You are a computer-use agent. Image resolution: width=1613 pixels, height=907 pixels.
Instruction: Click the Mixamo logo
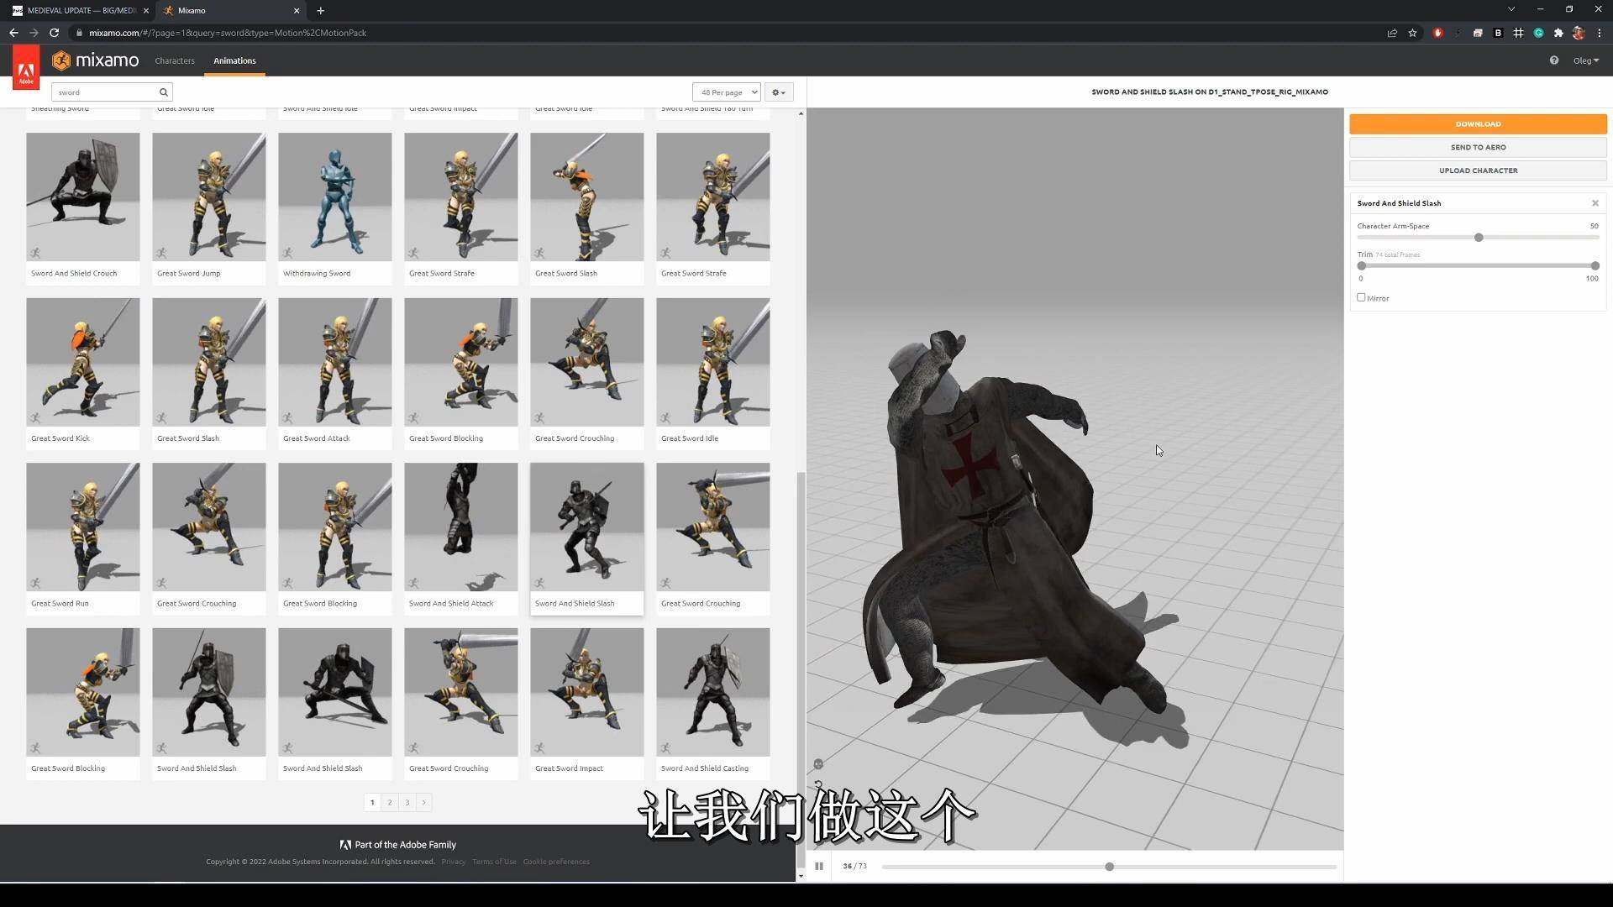pyautogui.click(x=96, y=60)
